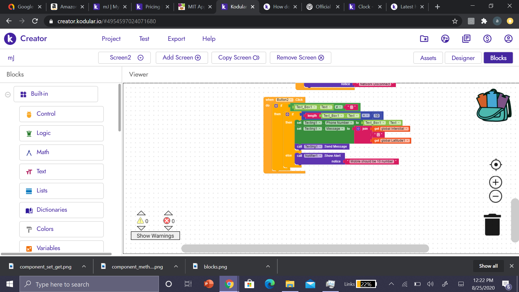Open the community smiley-face icon
Image resolution: width=519 pixels, height=292 pixels.
[445, 39]
